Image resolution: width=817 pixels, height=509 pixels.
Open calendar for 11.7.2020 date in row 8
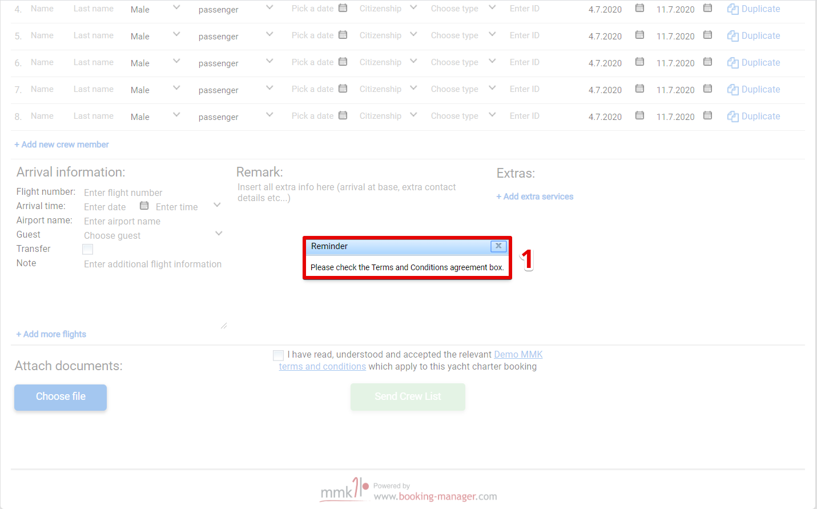(x=707, y=115)
